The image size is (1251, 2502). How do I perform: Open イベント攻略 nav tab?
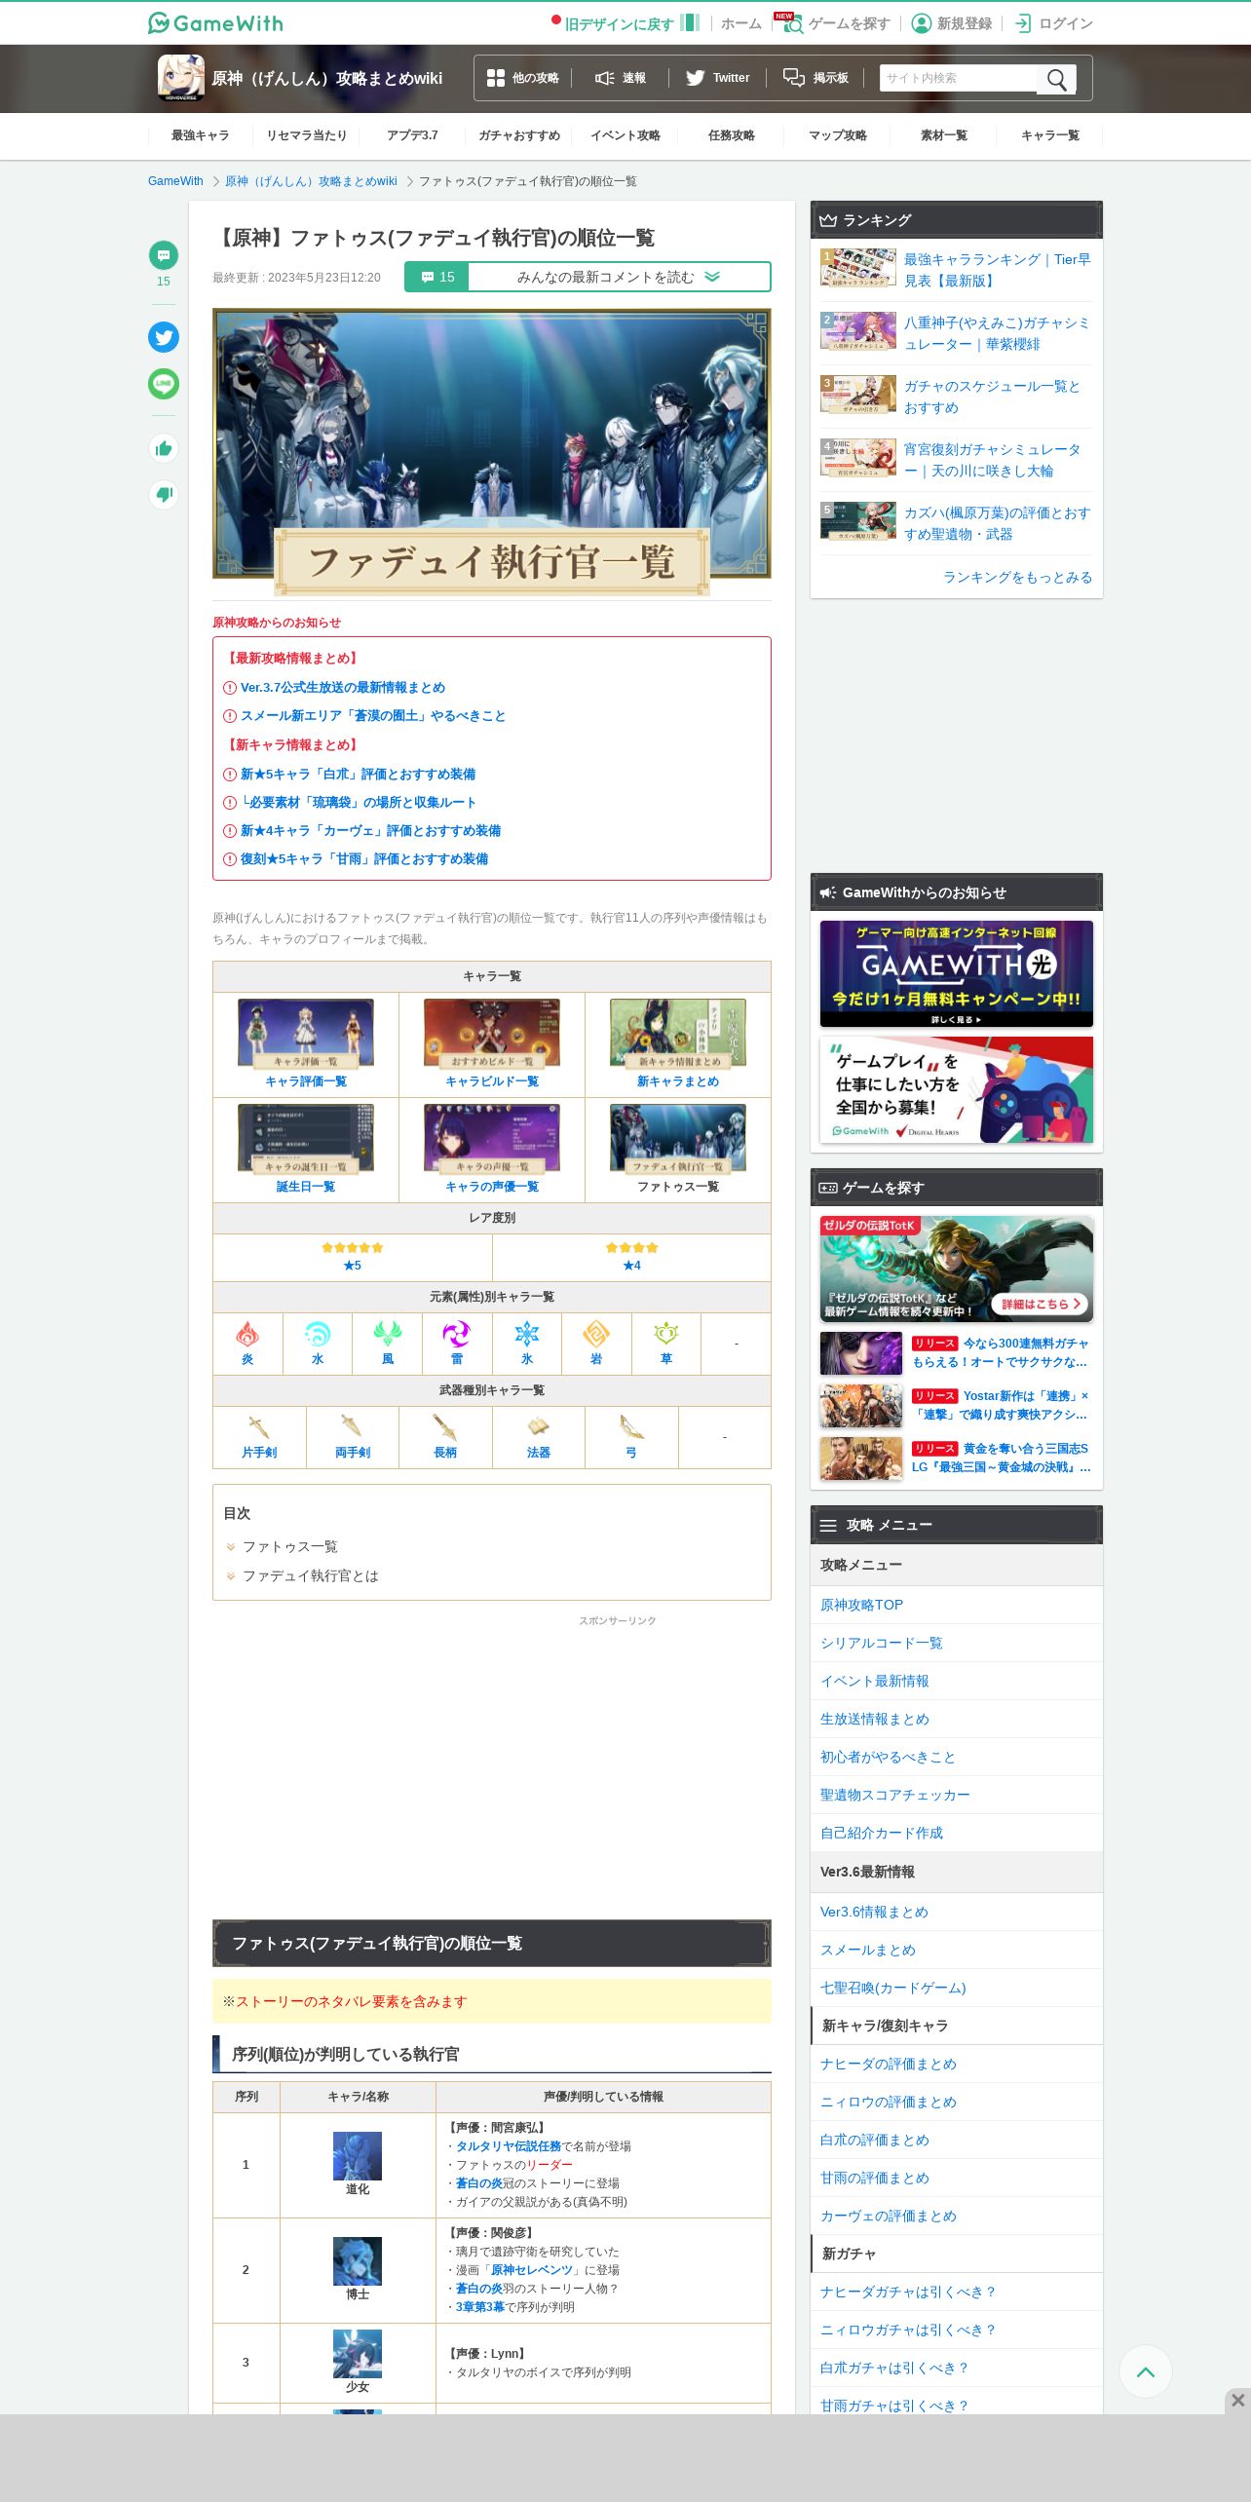625,135
